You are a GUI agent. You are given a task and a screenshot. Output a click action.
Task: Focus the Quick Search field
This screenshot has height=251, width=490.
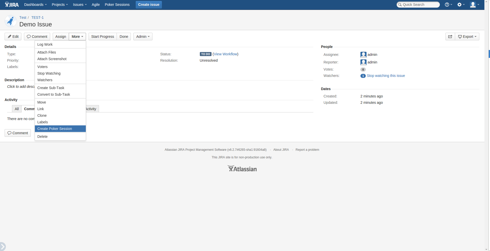point(418,5)
